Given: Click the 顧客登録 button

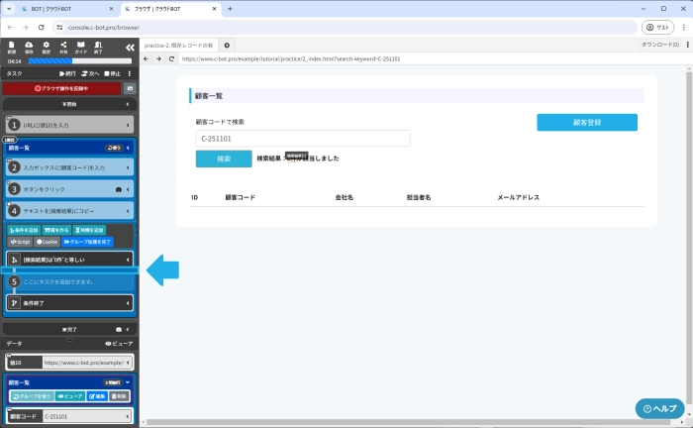Looking at the screenshot, I should (x=587, y=123).
